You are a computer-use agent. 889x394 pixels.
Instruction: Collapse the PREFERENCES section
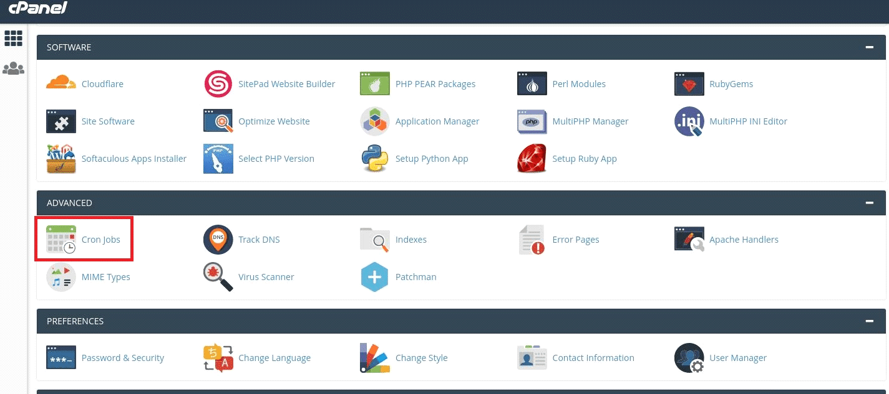click(x=869, y=321)
